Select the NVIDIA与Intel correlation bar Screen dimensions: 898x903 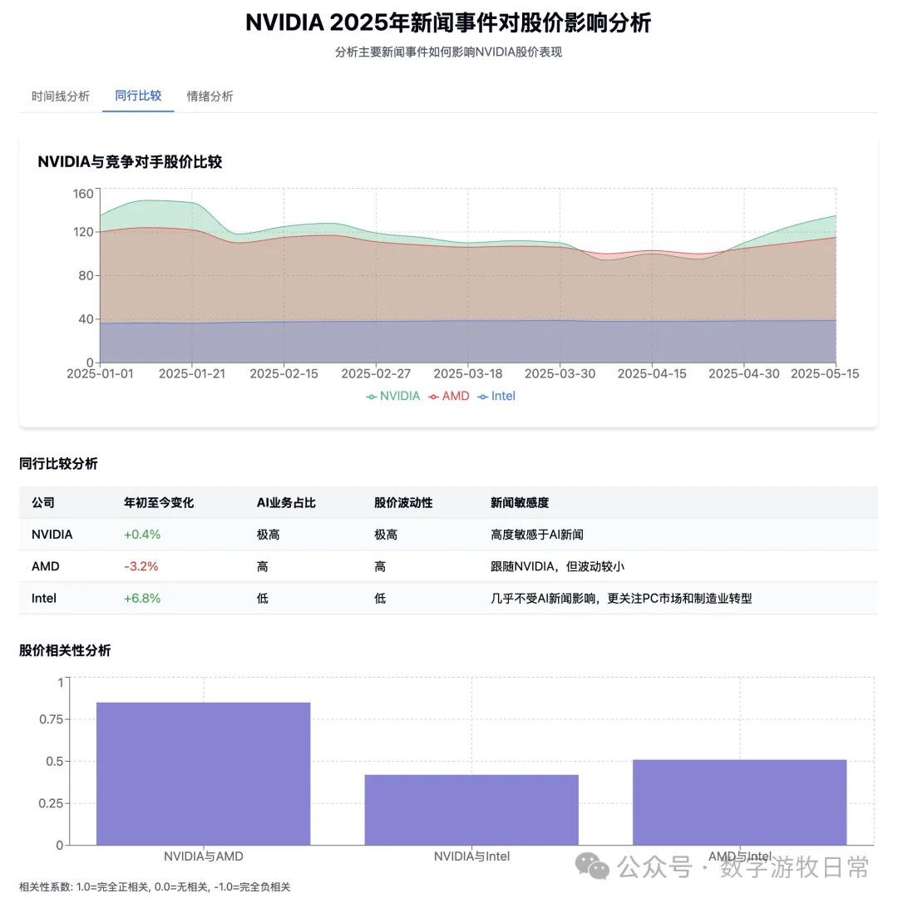tap(471, 809)
